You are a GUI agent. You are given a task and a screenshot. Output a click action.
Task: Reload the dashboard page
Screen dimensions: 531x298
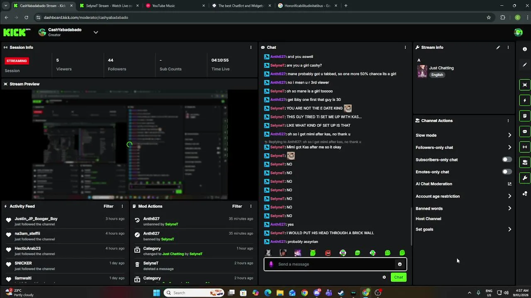pyautogui.click(x=26, y=17)
